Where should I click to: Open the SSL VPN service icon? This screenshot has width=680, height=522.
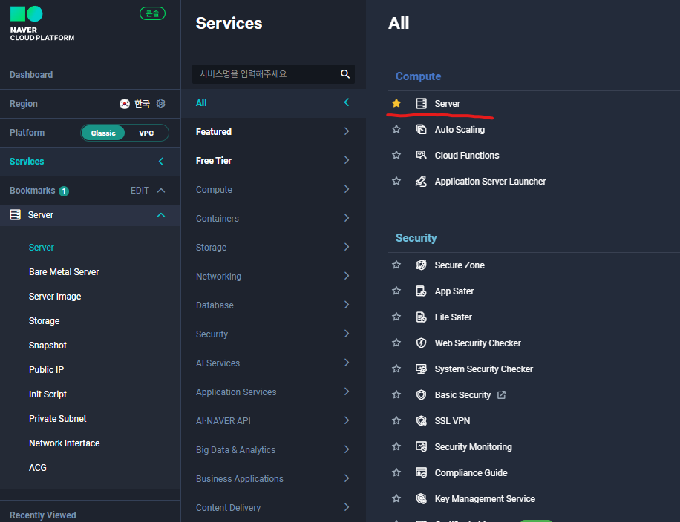click(421, 420)
